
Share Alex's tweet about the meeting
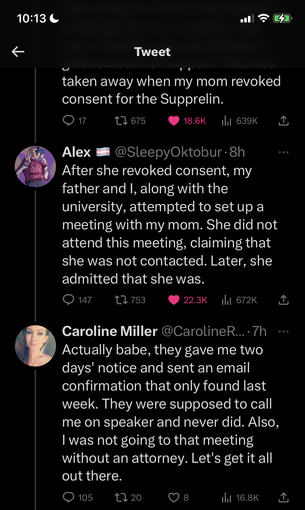click(283, 300)
